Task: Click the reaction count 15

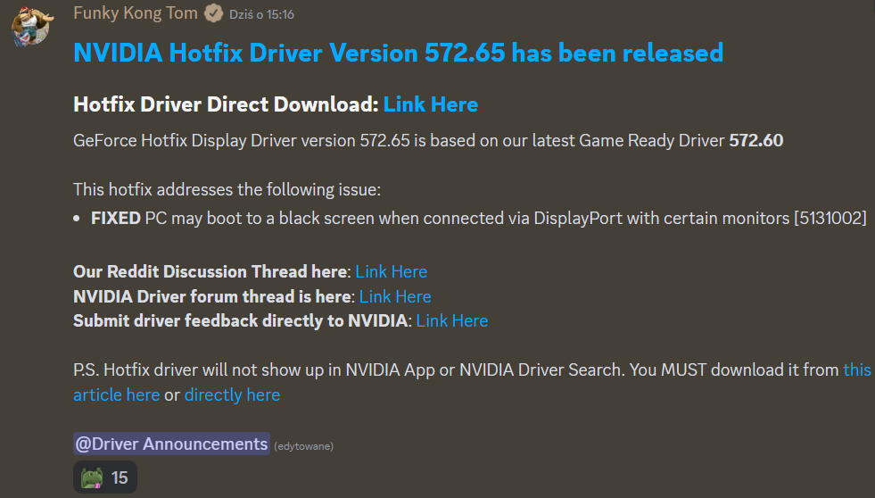Action: (x=120, y=478)
